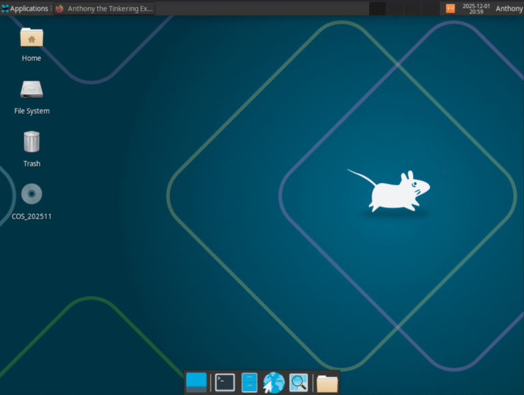Open the clock showing 2025-12-01 20:59

coord(476,8)
